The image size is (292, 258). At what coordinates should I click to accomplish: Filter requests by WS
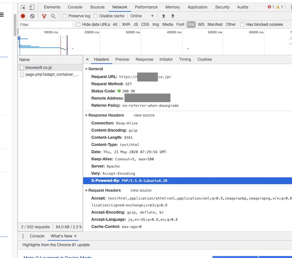201,24
